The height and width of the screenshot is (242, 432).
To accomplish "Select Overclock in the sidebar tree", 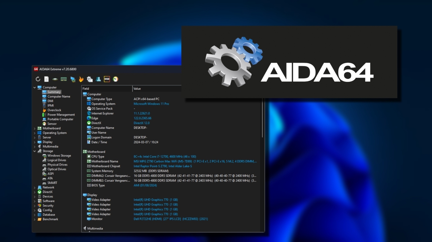I will point(54,110).
